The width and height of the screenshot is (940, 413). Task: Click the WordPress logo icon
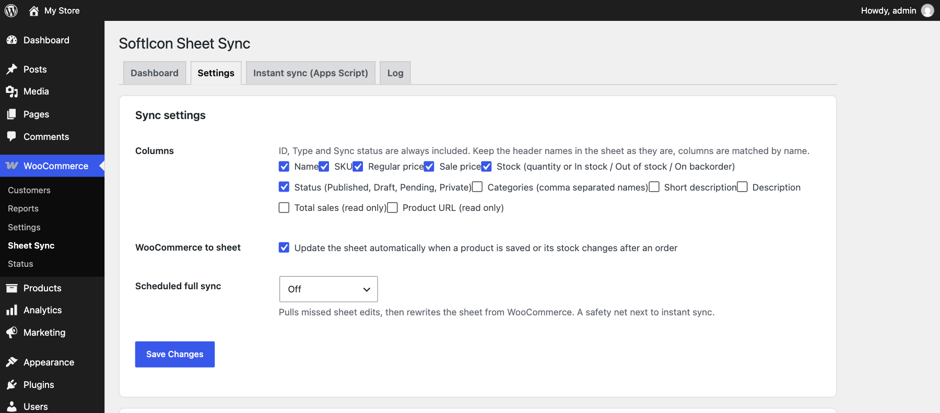click(11, 10)
